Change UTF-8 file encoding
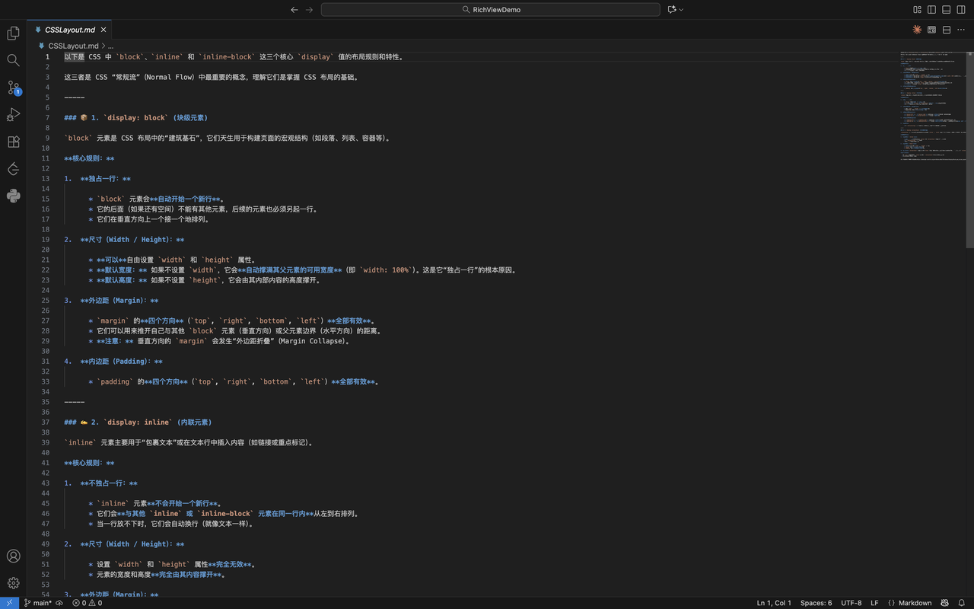Screen dimensions: 974x609 click(851, 603)
